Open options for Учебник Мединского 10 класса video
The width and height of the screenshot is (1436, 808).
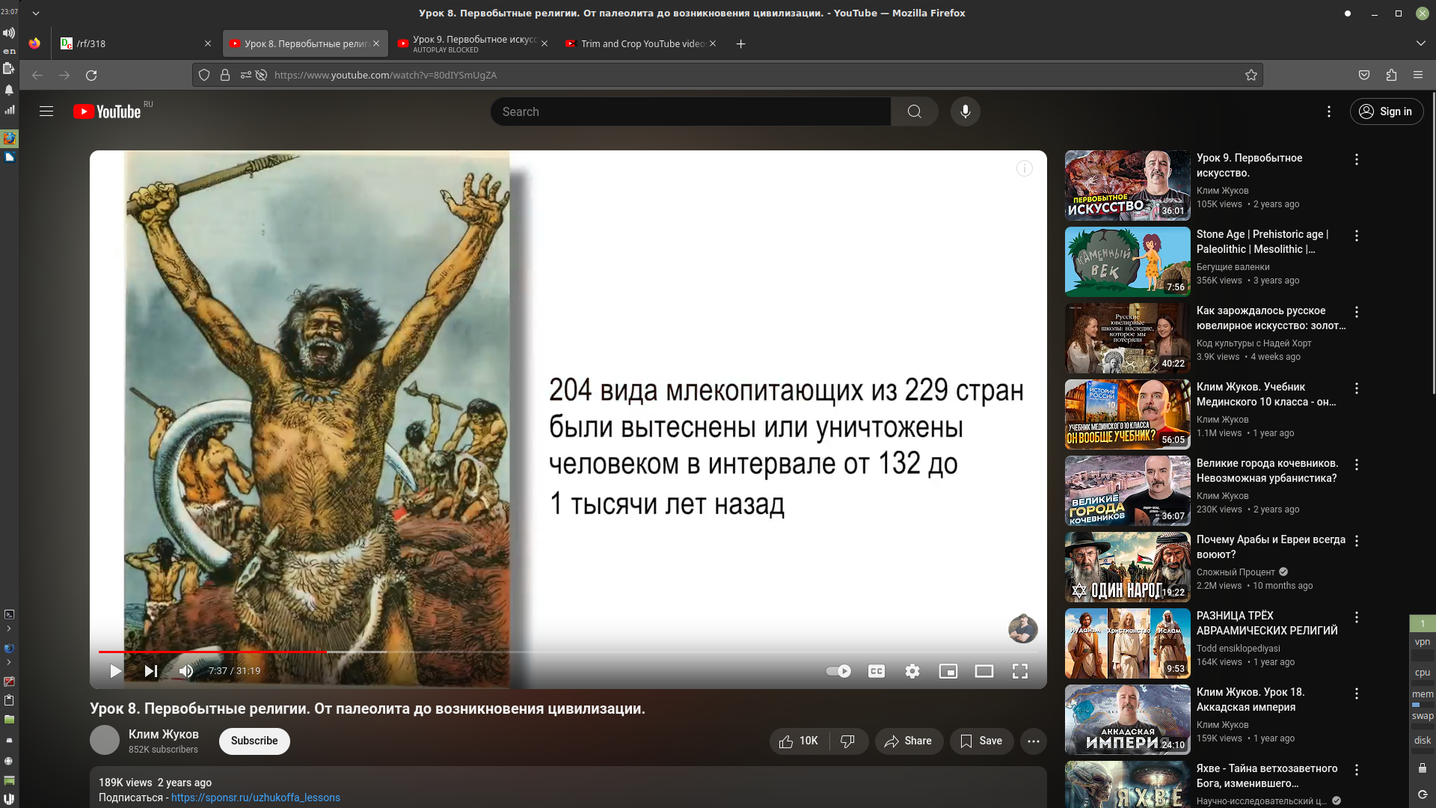pyautogui.click(x=1356, y=388)
